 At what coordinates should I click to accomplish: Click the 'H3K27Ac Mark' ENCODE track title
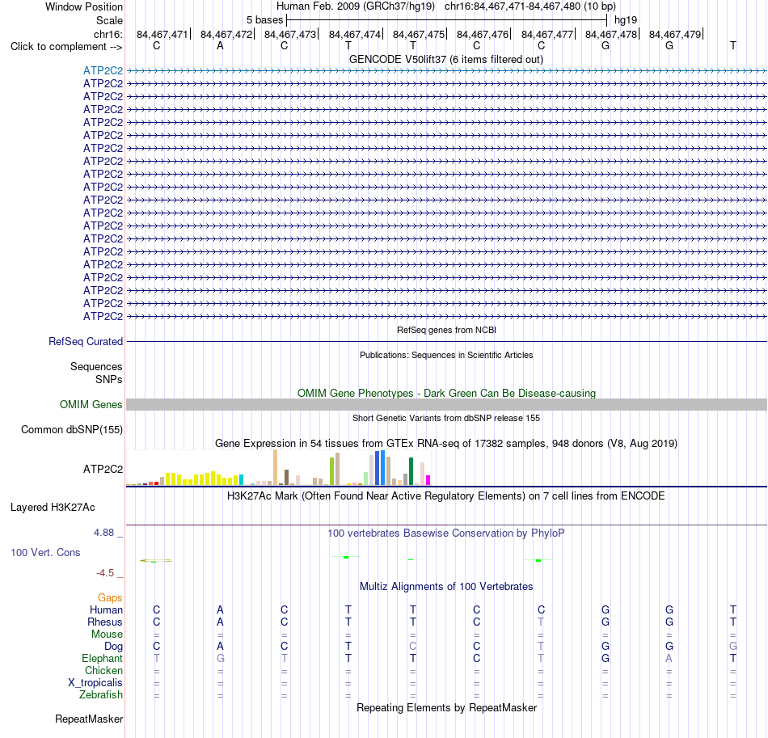pyautogui.click(x=446, y=496)
